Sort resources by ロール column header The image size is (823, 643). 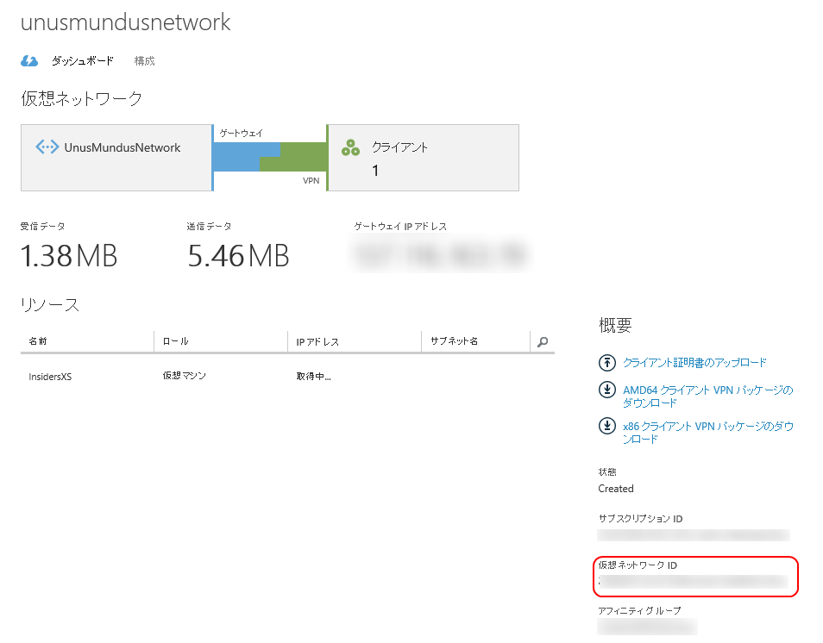coord(175,341)
